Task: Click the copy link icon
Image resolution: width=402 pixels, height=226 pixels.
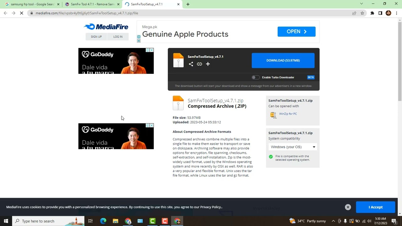Action: [199, 64]
